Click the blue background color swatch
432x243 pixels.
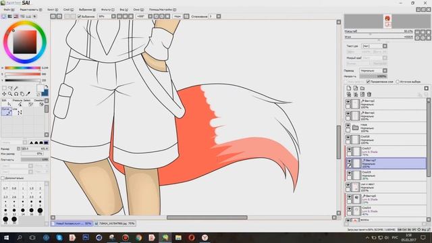point(45,93)
